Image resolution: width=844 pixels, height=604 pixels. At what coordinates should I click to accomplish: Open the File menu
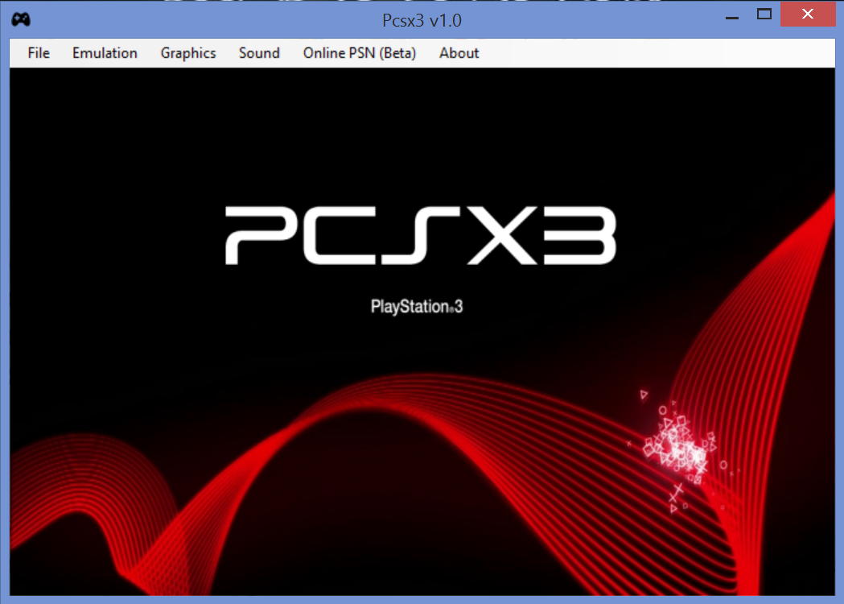click(38, 53)
